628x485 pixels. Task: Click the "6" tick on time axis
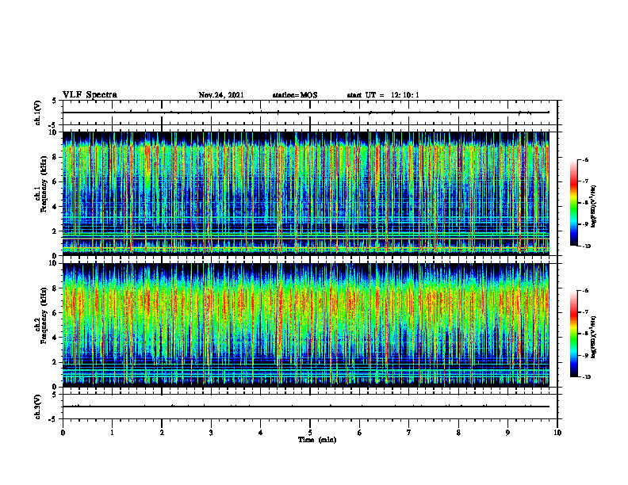pos(360,433)
